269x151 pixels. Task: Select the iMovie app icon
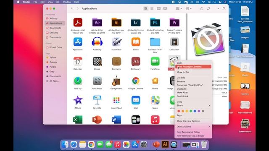pos(78,100)
